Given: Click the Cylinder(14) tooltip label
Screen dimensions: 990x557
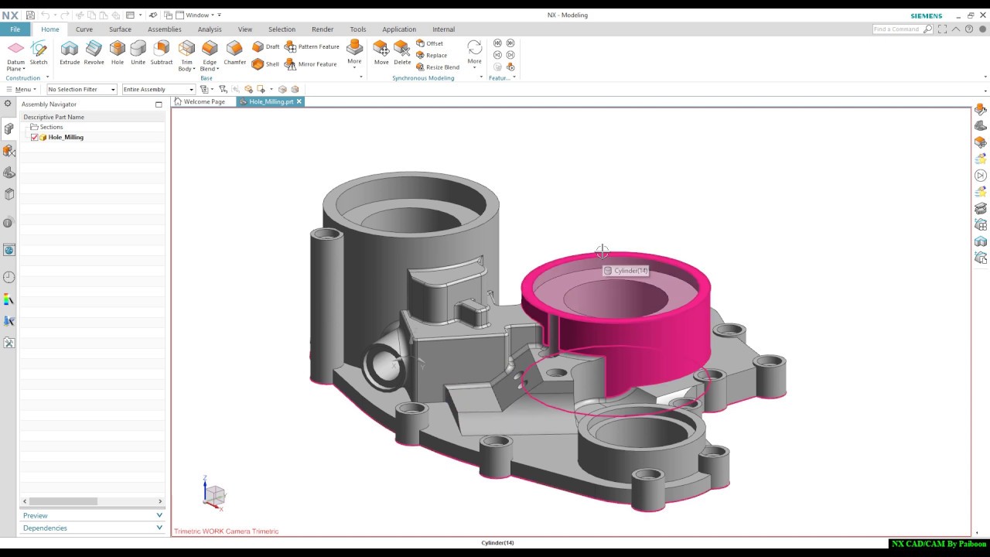Looking at the screenshot, I should coord(626,271).
